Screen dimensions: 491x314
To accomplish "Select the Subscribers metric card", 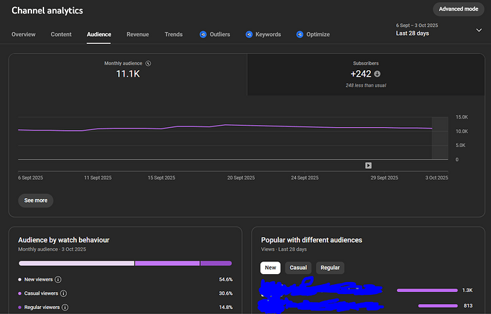I will click(365, 74).
